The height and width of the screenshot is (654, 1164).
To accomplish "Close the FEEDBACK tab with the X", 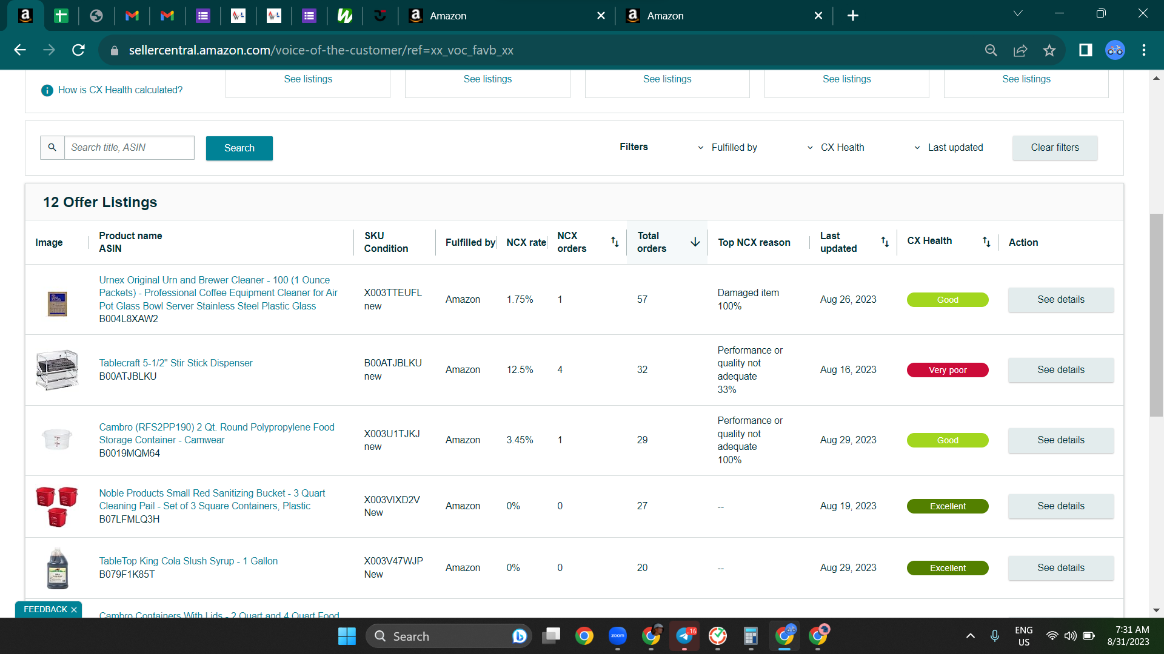I will [x=74, y=610].
